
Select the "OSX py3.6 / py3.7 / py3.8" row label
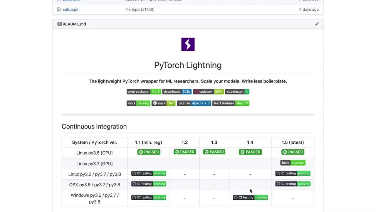tap(95, 185)
